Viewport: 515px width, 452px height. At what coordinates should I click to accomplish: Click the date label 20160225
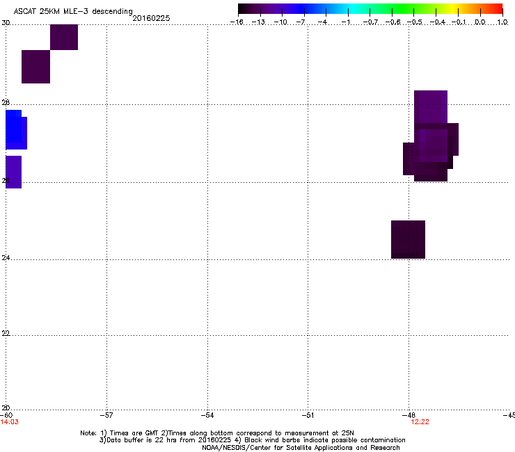point(151,18)
